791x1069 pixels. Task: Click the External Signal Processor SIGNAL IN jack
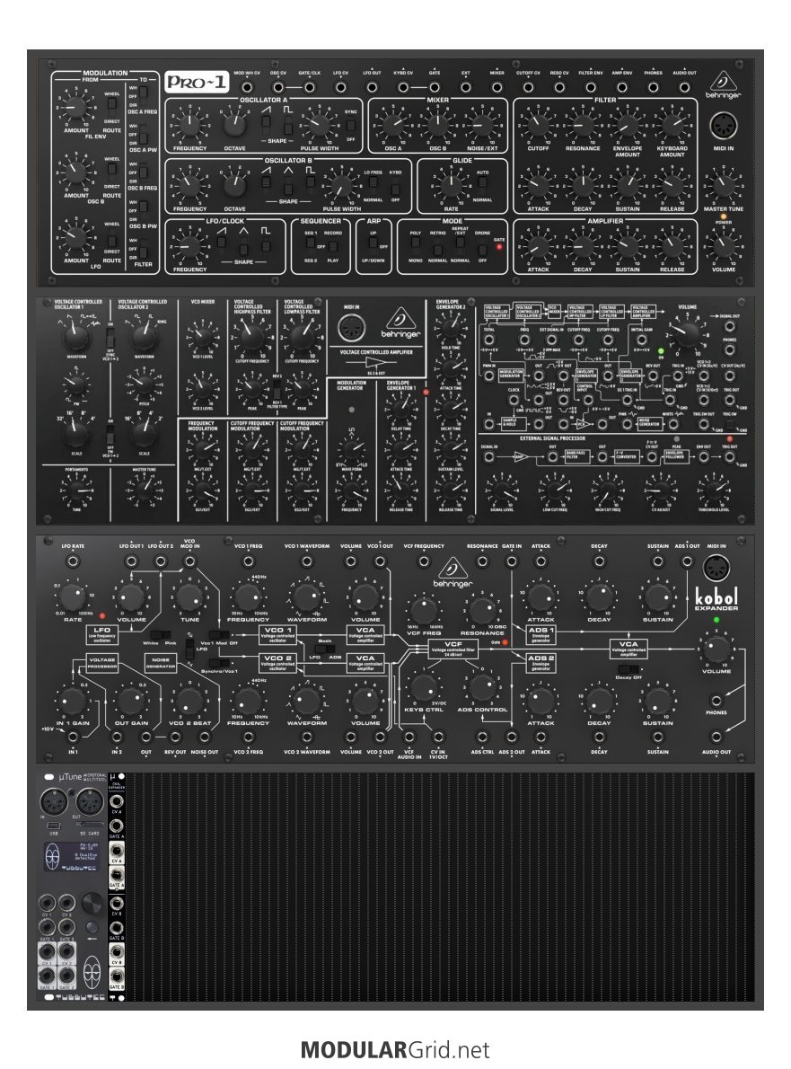coord(488,456)
